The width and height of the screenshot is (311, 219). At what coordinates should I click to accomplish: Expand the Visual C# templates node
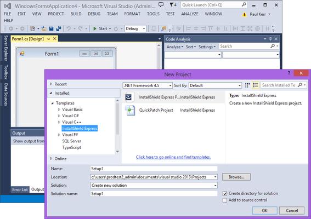pyautogui.click(x=59, y=116)
